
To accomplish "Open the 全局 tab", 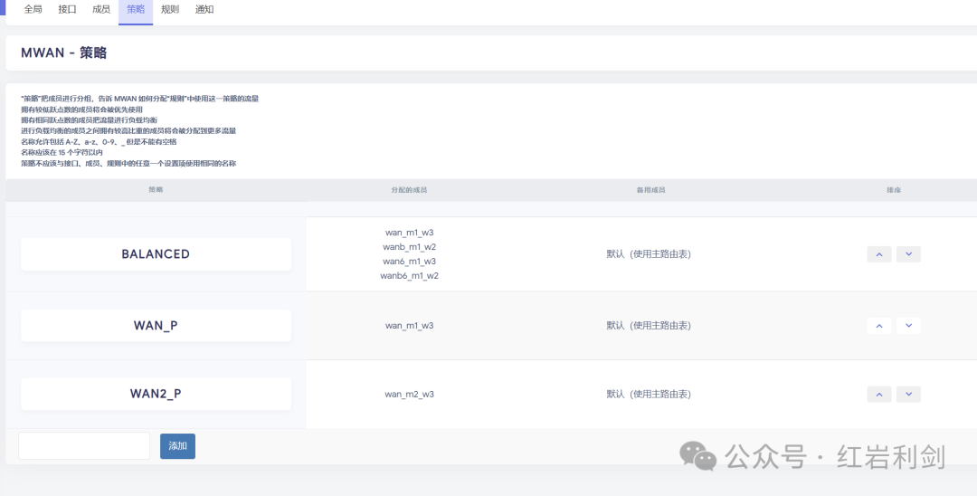I will 33,10.
